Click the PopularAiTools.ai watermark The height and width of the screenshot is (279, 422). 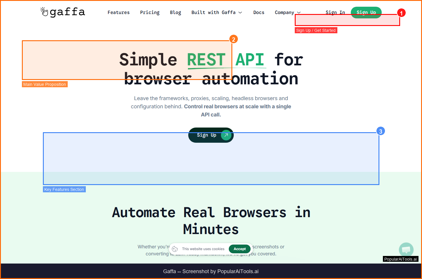click(x=400, y=259)
